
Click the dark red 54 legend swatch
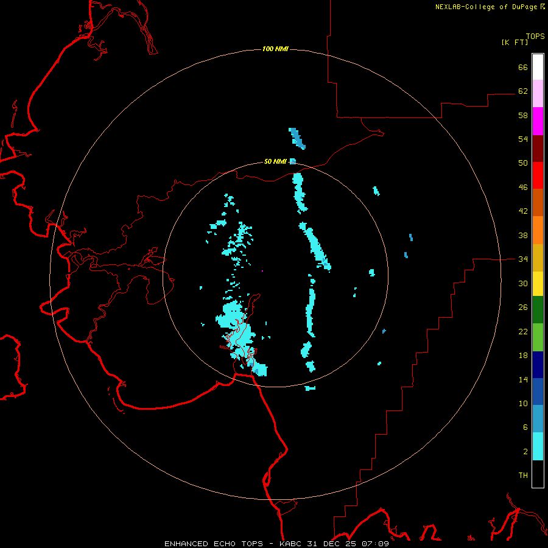coord(538,148)
